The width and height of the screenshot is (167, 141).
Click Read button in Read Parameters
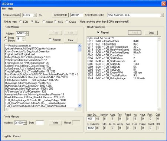tap(135, 33)
